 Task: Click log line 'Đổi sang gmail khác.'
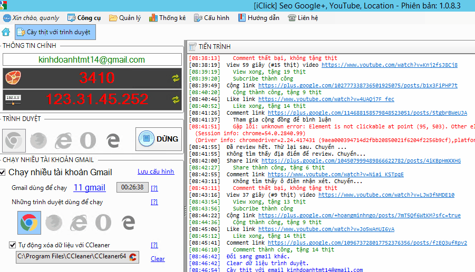pos(258,256)
